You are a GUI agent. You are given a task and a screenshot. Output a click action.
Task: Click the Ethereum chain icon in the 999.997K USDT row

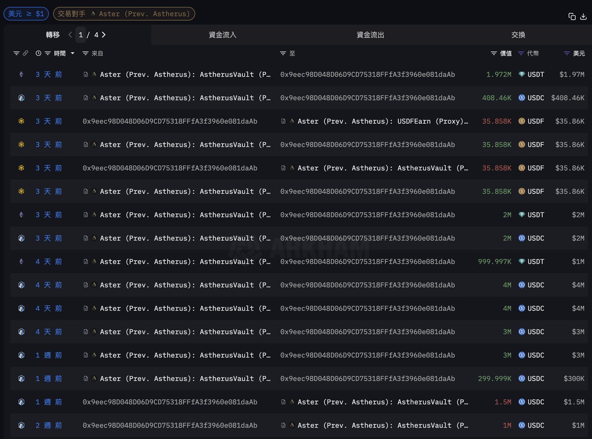(21, 262)
